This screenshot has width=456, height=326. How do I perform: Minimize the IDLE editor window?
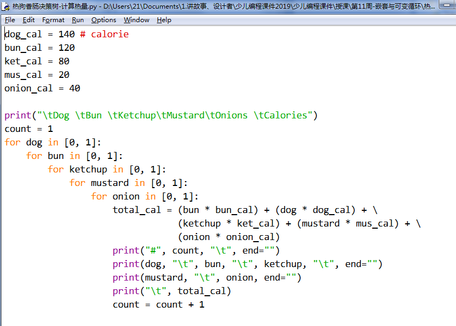[x=447, y=5]
